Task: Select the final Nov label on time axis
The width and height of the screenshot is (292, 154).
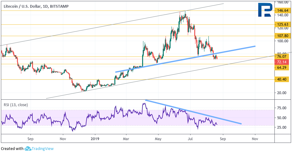Action: (x=255, y=139)
